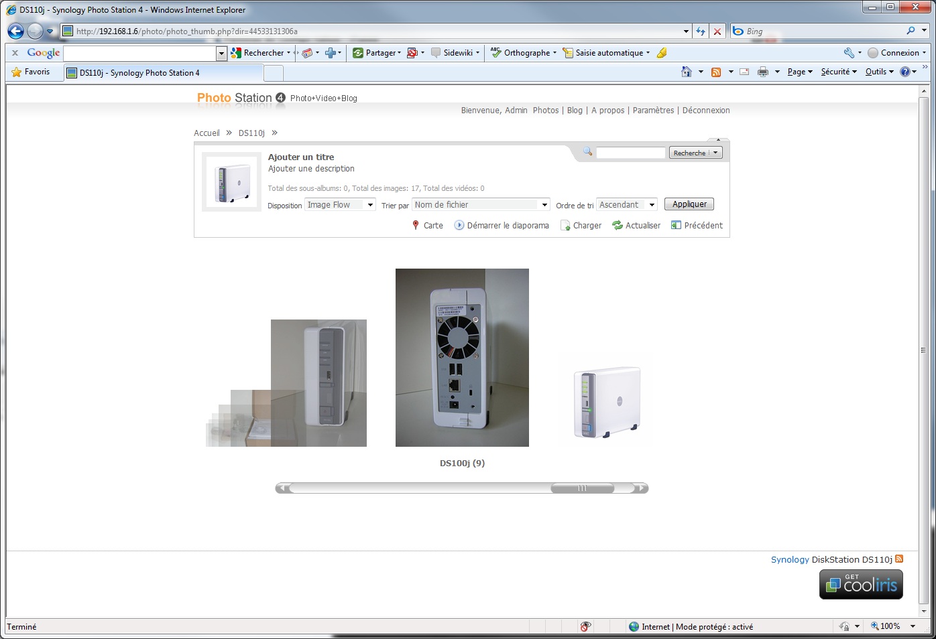
Task: Select the DS110j - Synology Photo Station 4 tab
Action: pos(164,72)
